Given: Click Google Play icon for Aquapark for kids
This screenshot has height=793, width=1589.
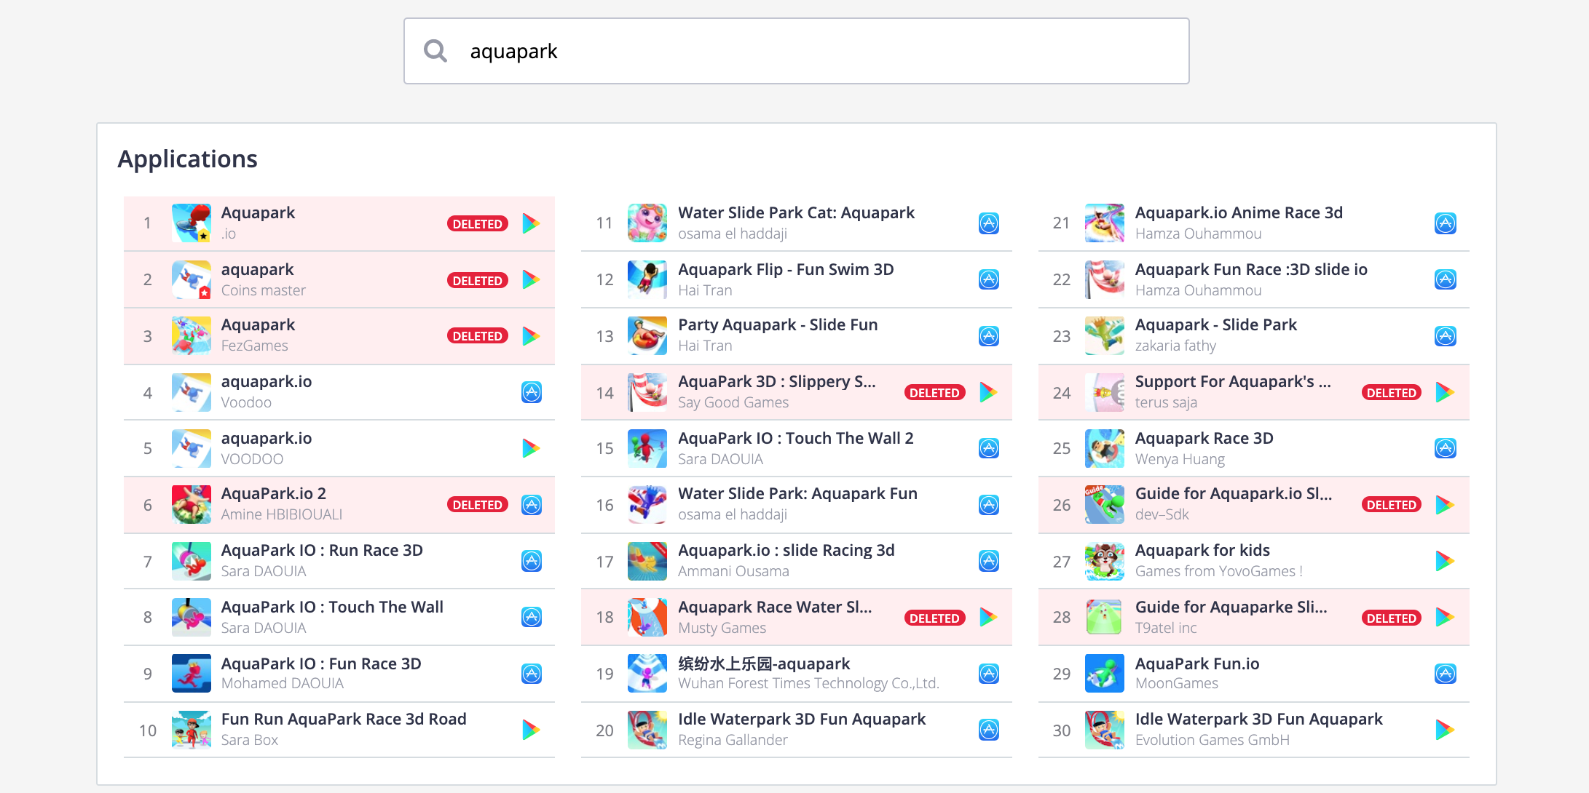Looking at the screenshot, I should pyautogui.click(x=1445, y=561).
